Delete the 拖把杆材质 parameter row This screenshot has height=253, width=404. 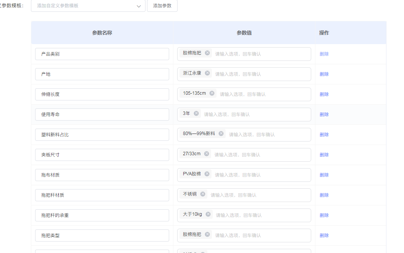point(324,195)
